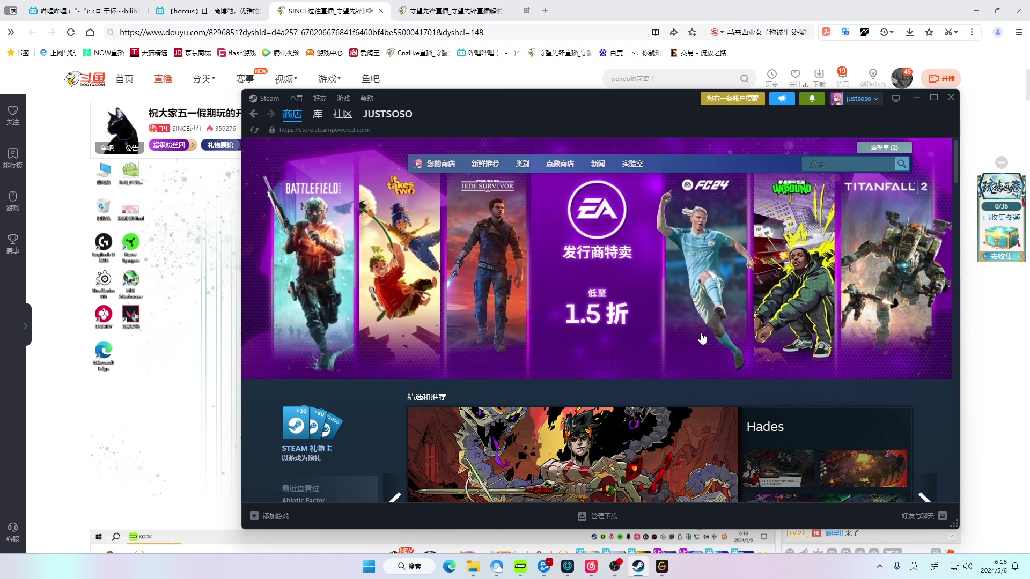The width and height of the screenshot is (1030, 579).
Task: Click 添加游戏 plus icon
Action: pos(254,516)
